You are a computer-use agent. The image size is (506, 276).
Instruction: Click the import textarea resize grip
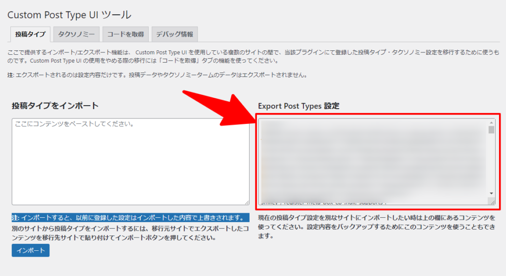[x=246, y=201]
